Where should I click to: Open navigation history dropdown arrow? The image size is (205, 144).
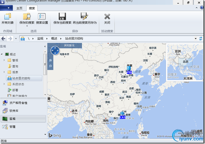tap(16, 39)
